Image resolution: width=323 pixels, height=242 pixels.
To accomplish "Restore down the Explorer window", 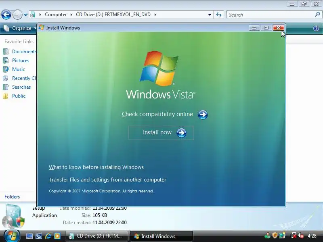I will coord(304,4).
